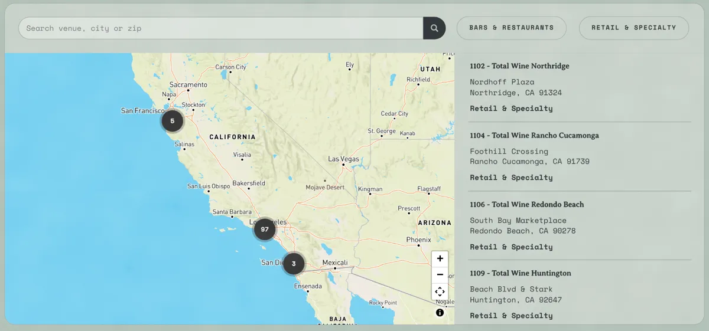
Task: Click the Cedar City map label
Action: click(395, 114)
